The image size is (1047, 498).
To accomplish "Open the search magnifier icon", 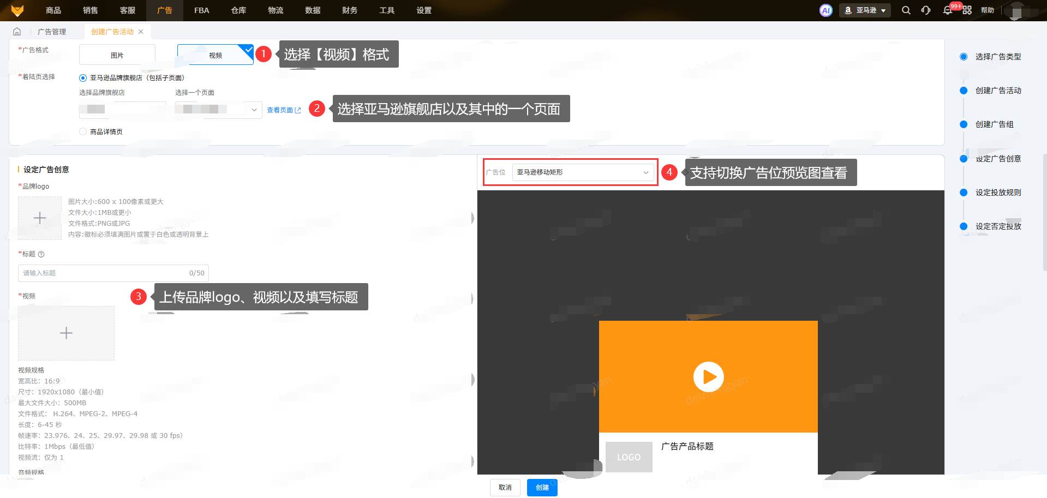I will (906, 10).
